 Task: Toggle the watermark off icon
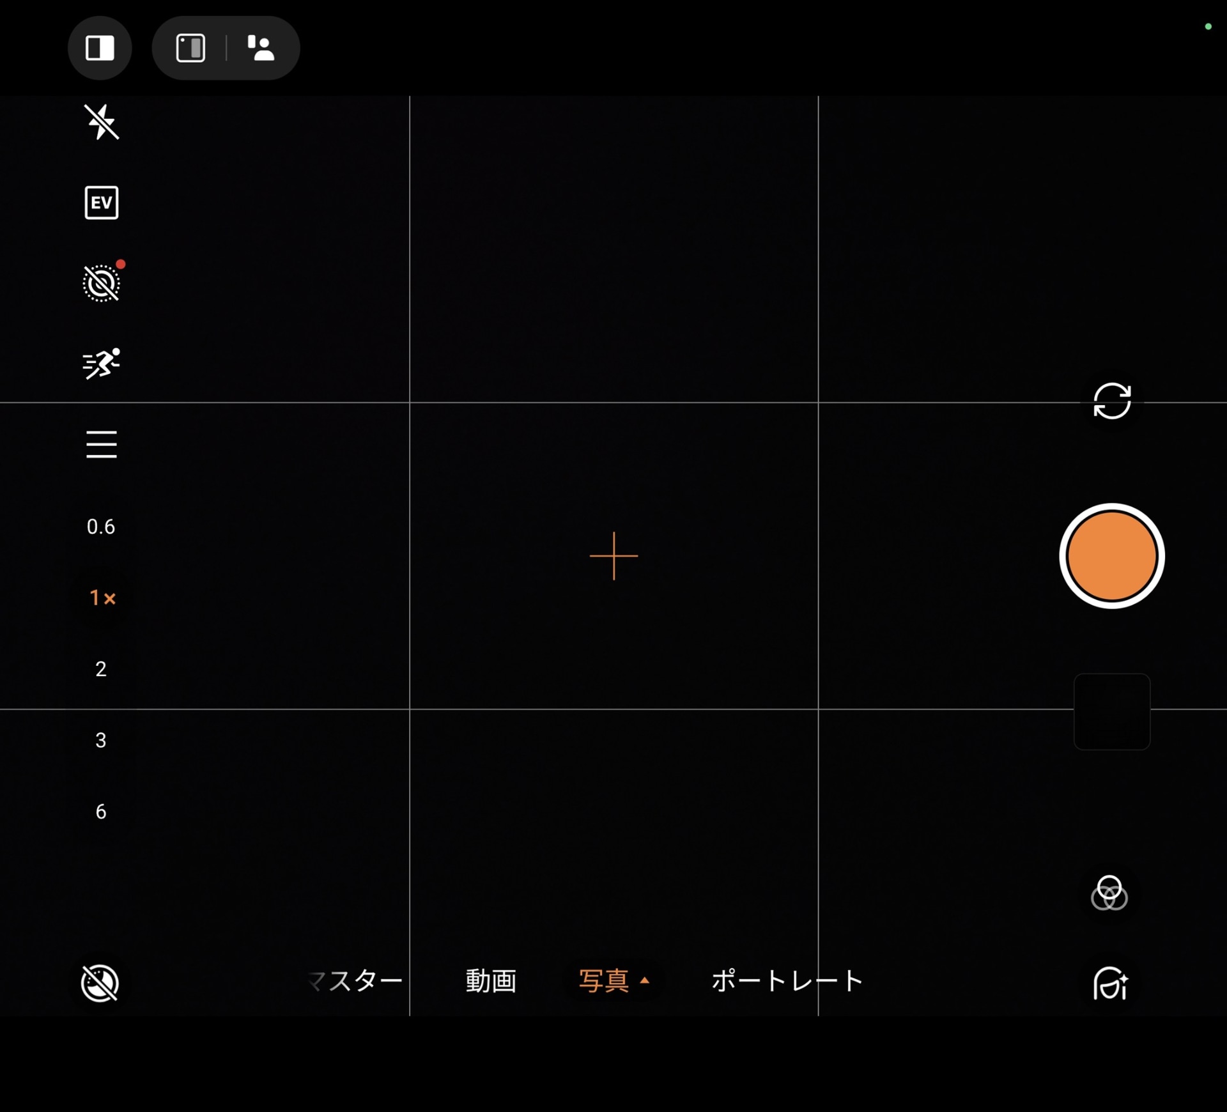[x=100, y=984]
